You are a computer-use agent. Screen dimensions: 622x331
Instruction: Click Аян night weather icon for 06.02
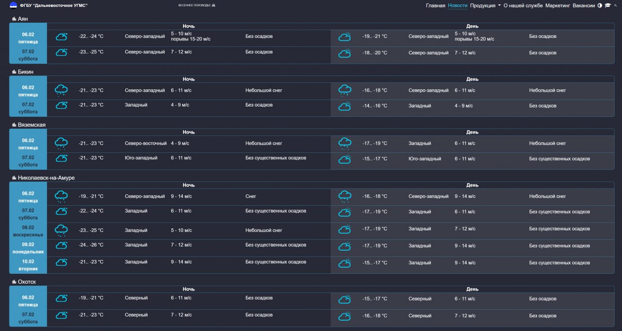[61, 37]
